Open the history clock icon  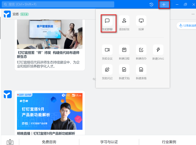[x=151, y=5]
